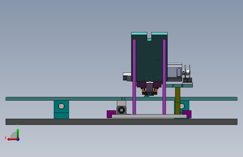Click the U-shaped notch at the housing top
The width and height of the screenshot is (243, 157).
(149, 37)
